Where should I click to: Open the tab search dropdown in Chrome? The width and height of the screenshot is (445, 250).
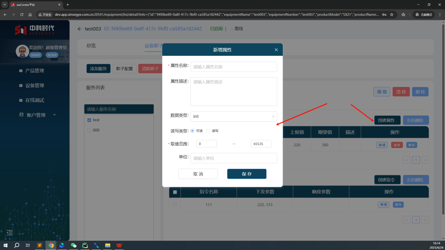5,5
